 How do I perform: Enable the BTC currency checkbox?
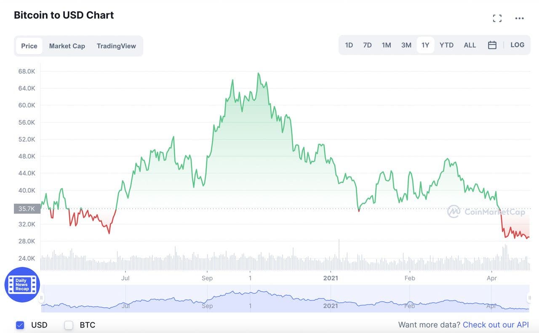coord(69,325)
